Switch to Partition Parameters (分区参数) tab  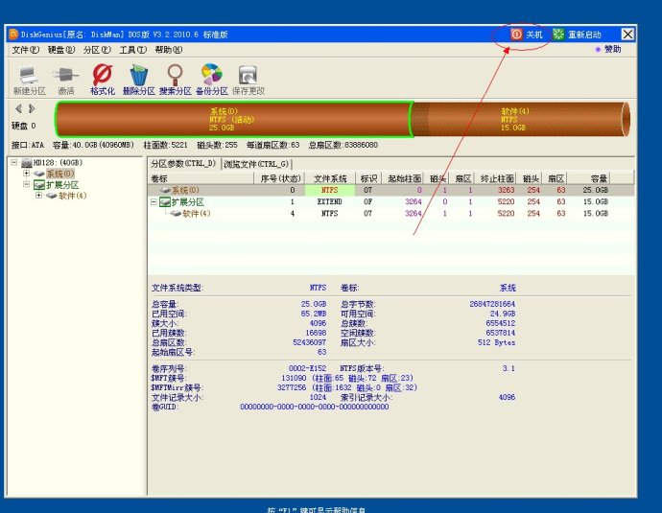pyautogui.click(x=183, y=164)
